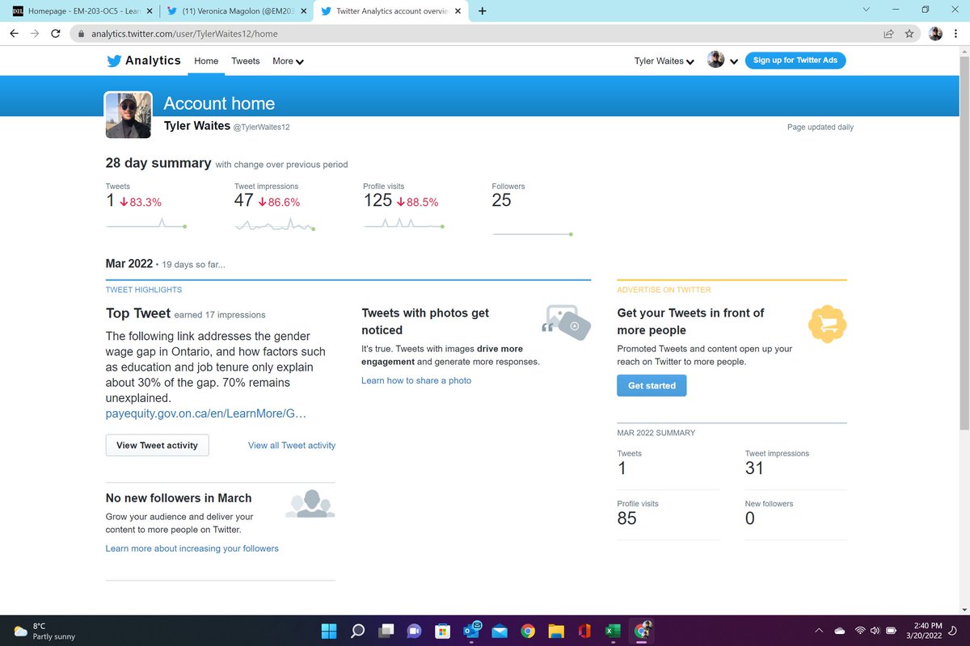Reload the current page
This screenshot has width=970, height=646.
click(56, 34)
